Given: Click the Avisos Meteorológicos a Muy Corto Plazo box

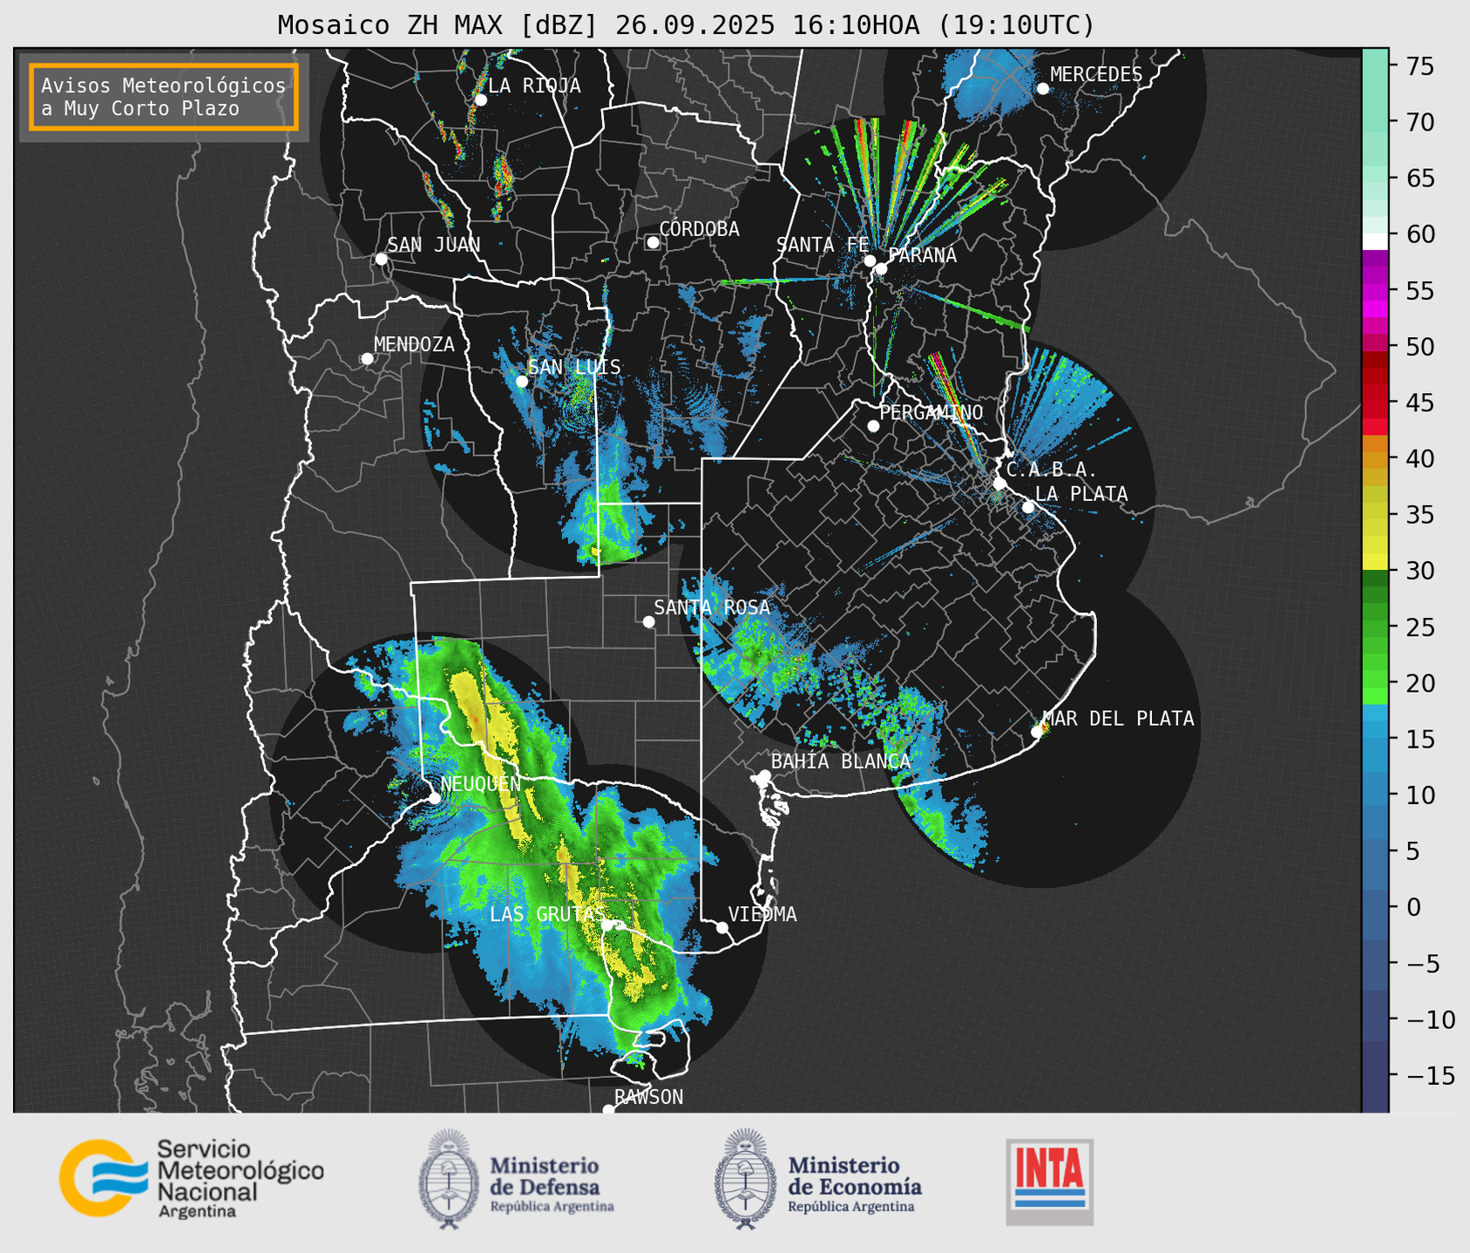Looking at the screenshot, I should (164, 97).
